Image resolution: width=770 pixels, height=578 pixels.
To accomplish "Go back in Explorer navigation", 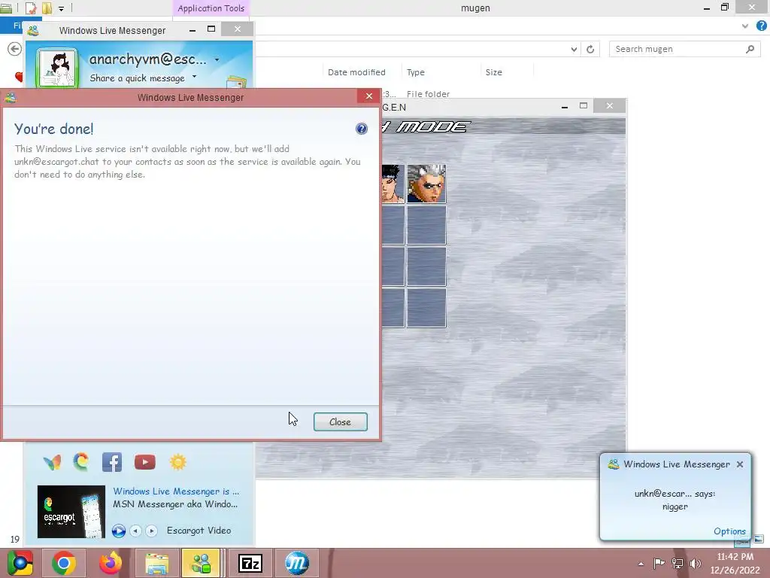I will pyautogui.click(x=15, y=49).
